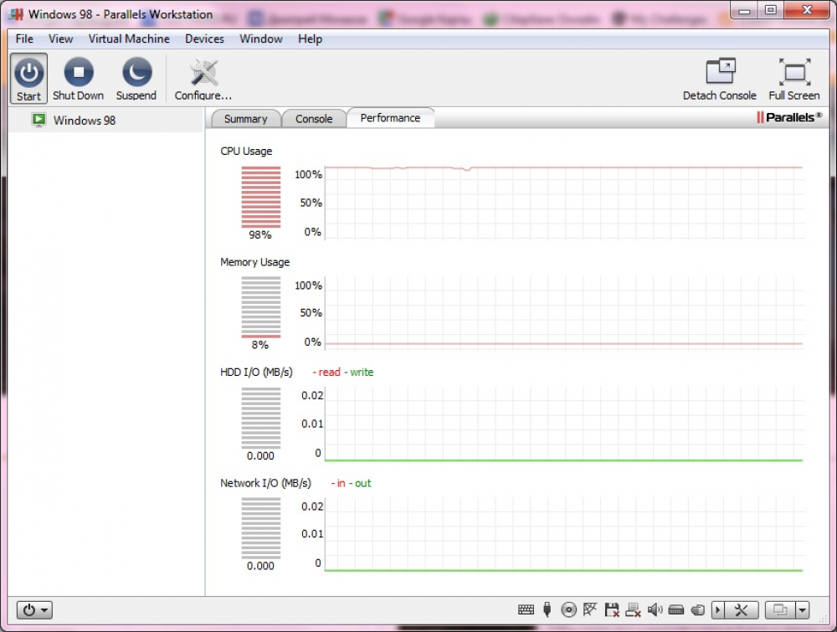Maximize the Parallels Workstation window

(770, 9)
